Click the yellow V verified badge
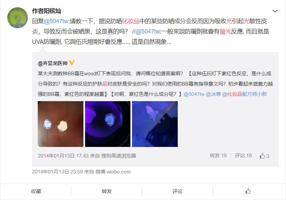 click(x=72, y=63)
